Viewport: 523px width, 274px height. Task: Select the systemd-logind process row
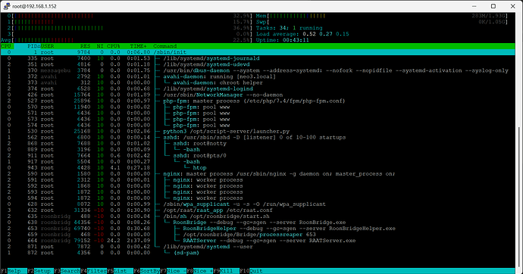258,89
